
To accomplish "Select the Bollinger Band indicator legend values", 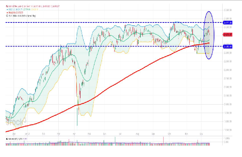I will [x=23, y=10].
